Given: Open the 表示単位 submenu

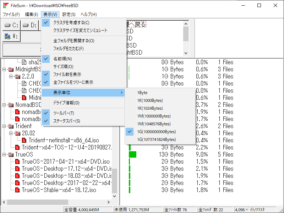Looking at the screenshot, I should coord(84,93).
